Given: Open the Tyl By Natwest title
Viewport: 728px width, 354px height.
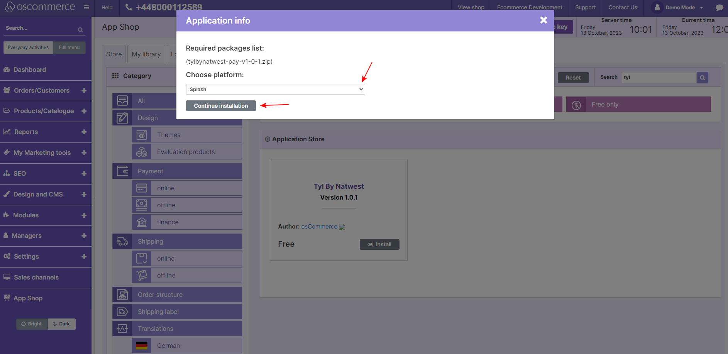Looking at the screenshot, I should [x=339, y=186].
